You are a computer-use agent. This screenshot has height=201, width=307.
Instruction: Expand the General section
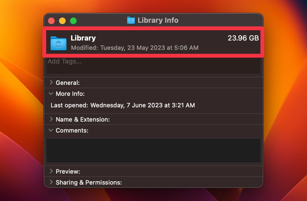click(51, 82)
